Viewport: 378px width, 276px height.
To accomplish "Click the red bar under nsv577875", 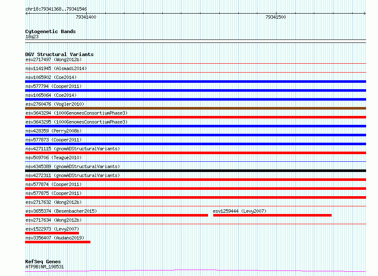I will tap(195, 197).
